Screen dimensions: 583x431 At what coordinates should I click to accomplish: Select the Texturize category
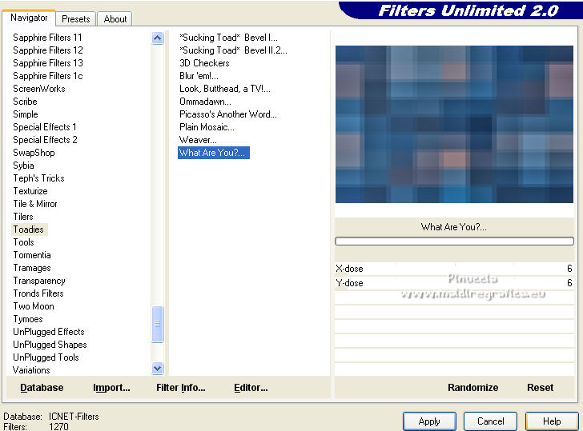(30, 191)
